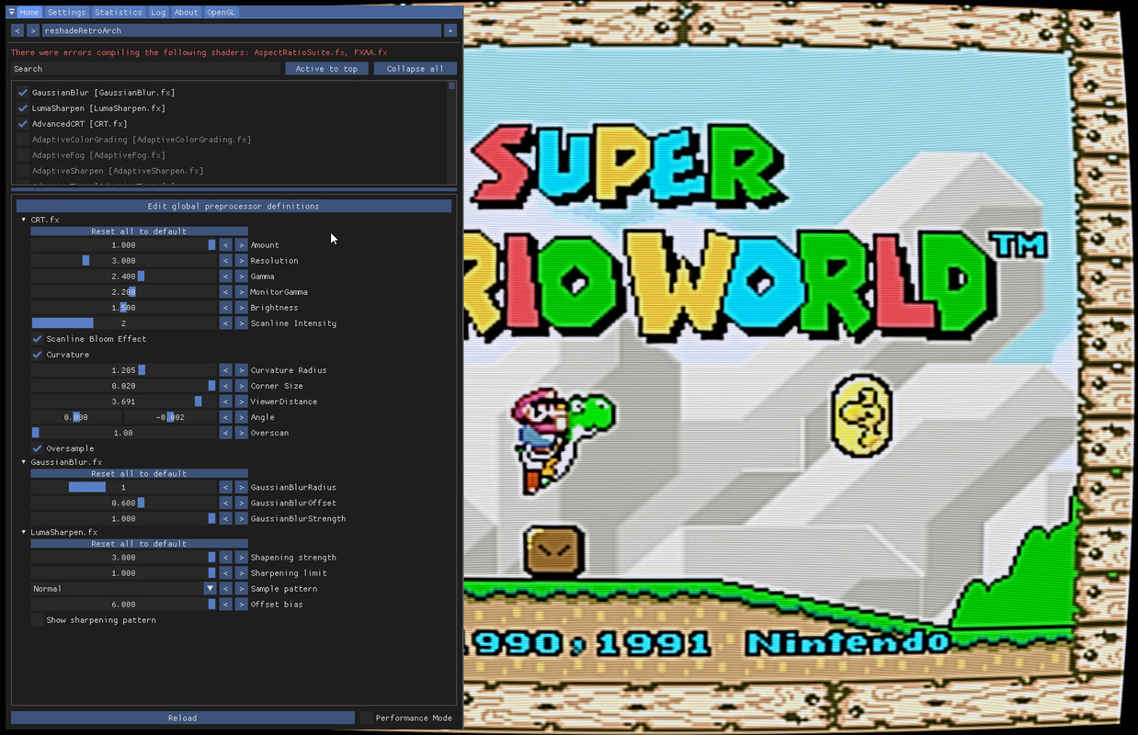Screen dimensions: 1138x735
Task: Disable GaussianBlur effect checkbox
Action: (x=23, y=93)
